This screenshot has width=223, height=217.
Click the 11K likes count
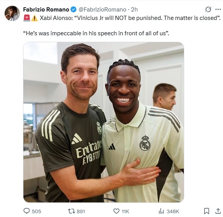(x=125, y=212)
